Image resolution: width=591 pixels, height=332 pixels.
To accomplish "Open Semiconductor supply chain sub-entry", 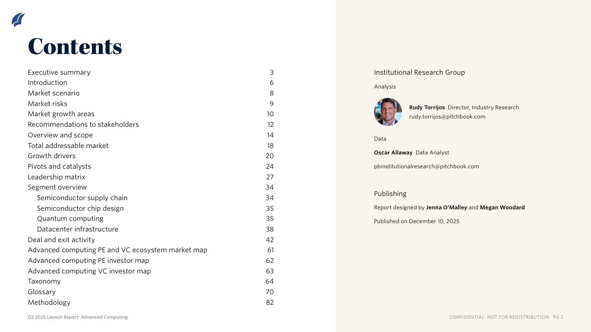I will (x=82, y=198).
